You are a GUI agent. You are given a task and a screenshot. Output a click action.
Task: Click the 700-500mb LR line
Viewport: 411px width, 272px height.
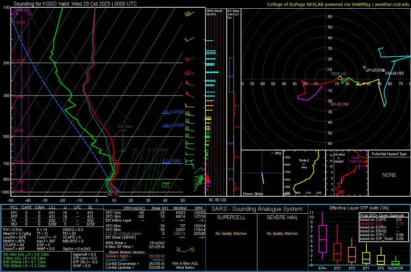click(25, 266)
